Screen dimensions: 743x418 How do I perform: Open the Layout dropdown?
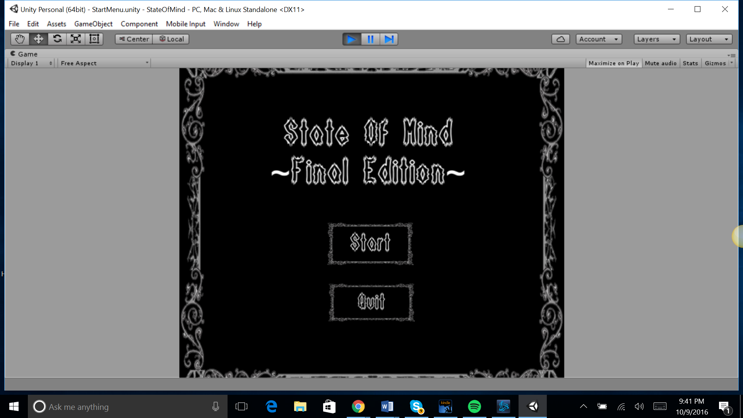[x=709, y=39]
